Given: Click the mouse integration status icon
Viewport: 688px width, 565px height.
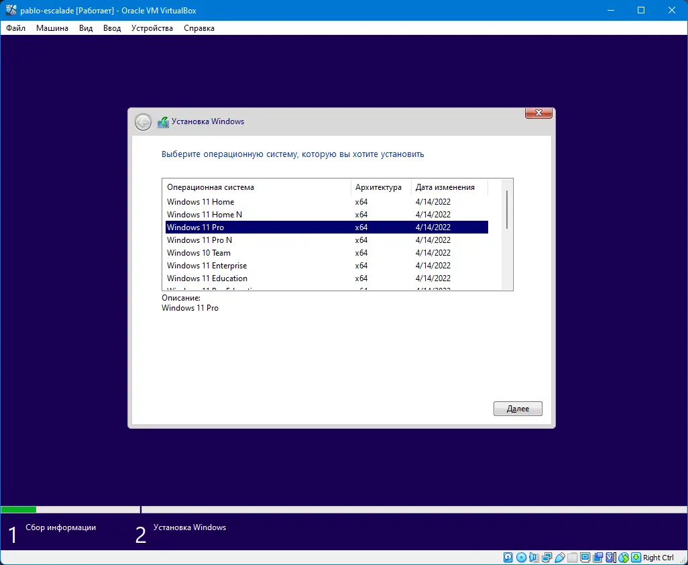Looking at the screenshot, I should coord(624,558).
